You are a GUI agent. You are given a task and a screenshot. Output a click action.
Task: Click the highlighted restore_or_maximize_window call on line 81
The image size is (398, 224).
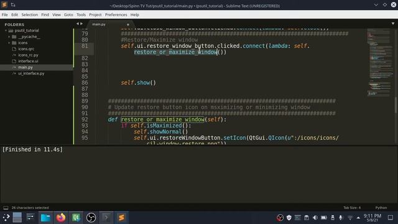point(175,52)
